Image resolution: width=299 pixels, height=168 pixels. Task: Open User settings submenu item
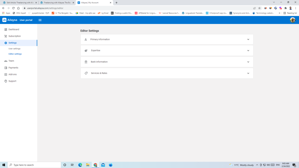click(15, 49)
